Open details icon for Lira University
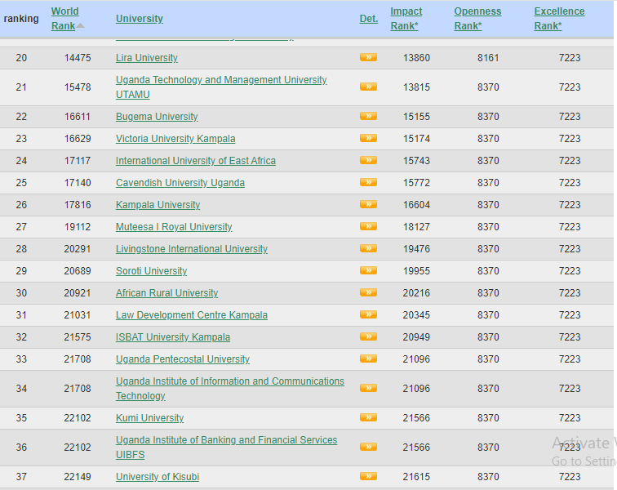617x490 pixels. pos(368,57)
